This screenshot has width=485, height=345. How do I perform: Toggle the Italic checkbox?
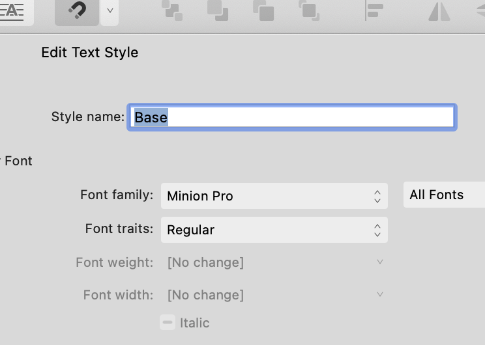click(168, 322)
